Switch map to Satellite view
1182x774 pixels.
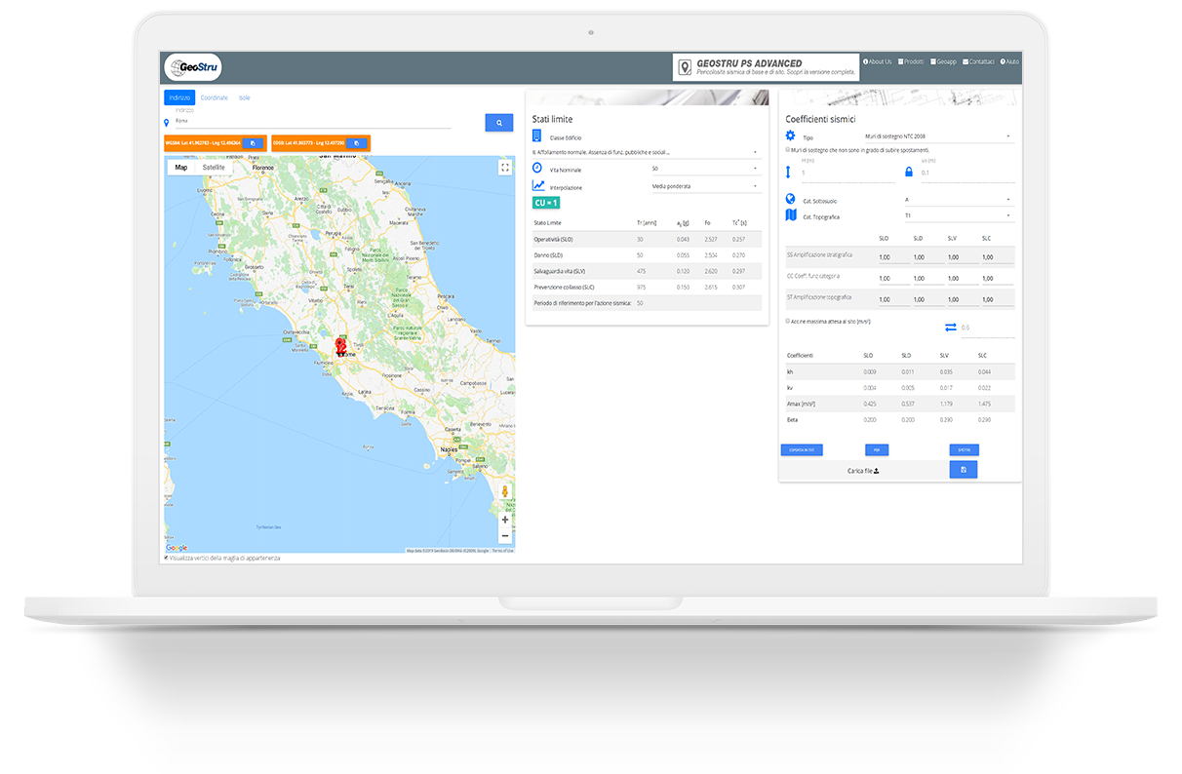pyautogui.click(x=214, y=168)
